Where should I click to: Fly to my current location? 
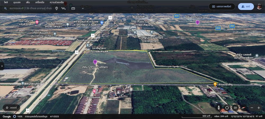pyautogui.click(x=227, y=108)
